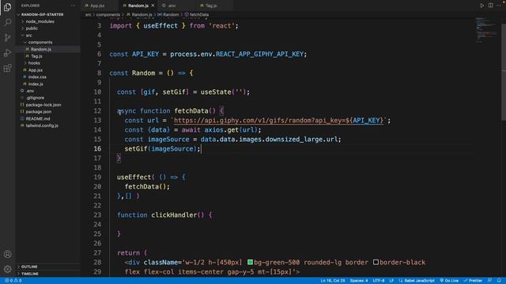Image resolution: width=506 pixels, height=284 pixels.
Task: Open package.json file
Action: tap(39, 112)
